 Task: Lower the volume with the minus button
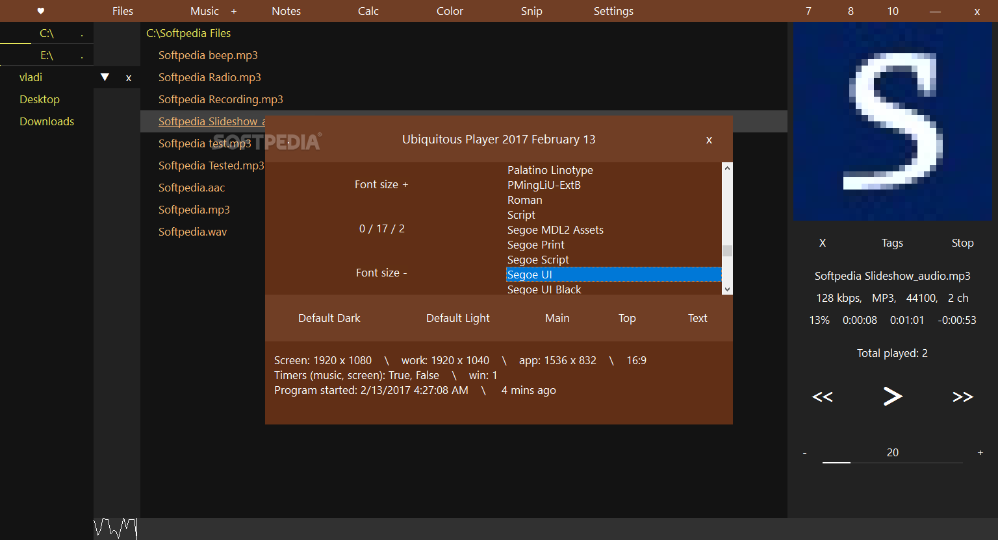804,453
